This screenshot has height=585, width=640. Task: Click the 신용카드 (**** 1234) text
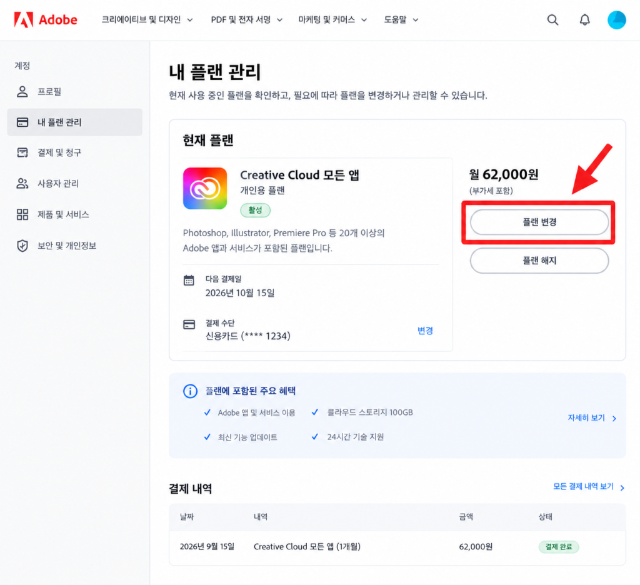(x=247, y=336)
